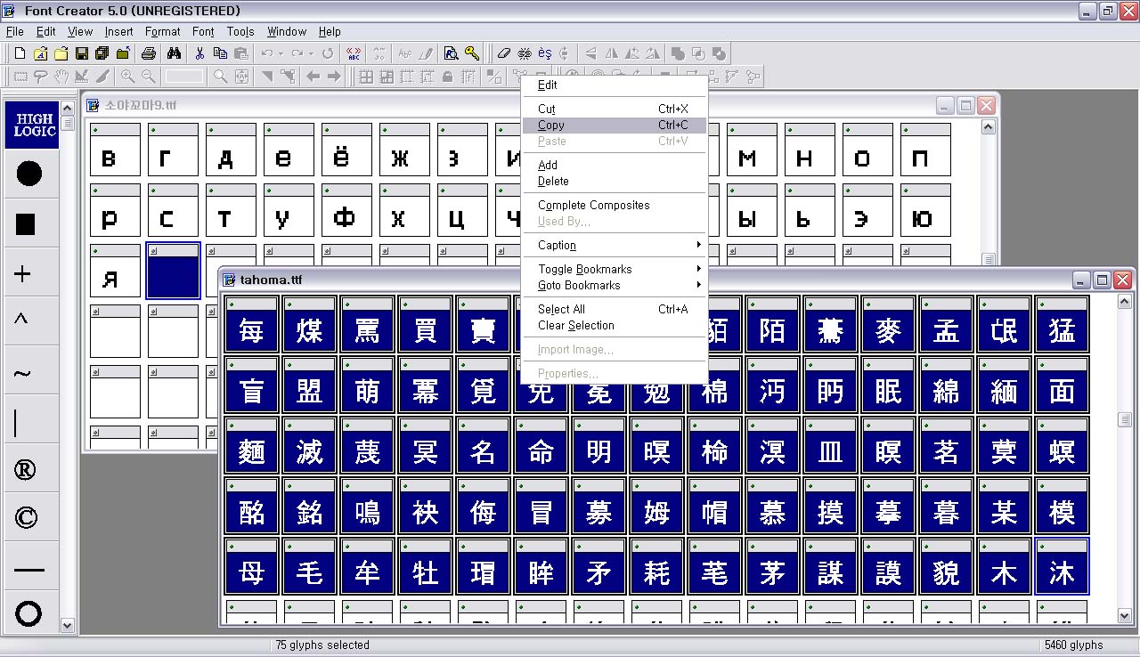Select the 煤 glyph in tahoma.ttf
The height and width of the screenshot is (657, 1140).
pos(309,323)
